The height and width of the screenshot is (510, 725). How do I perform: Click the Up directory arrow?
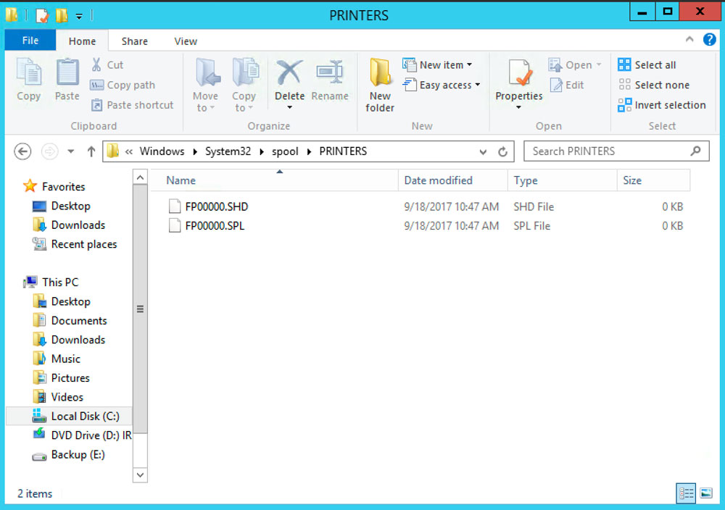(91, 151)
